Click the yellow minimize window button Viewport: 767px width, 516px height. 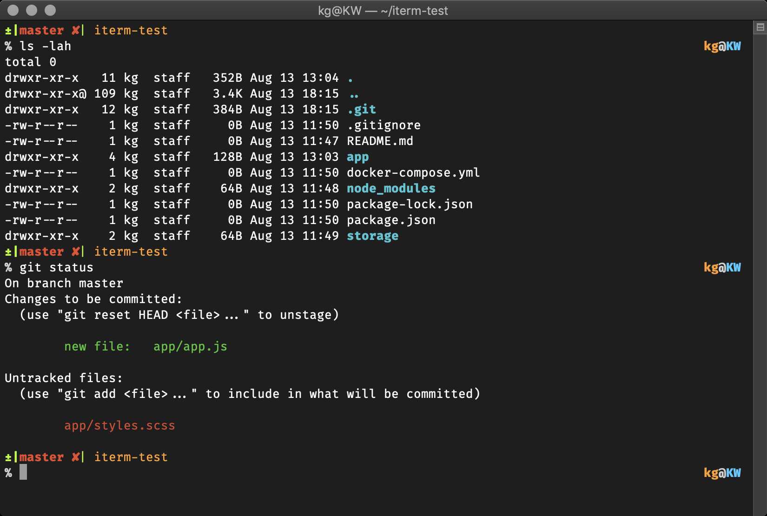pyautogui.click(x=32, y=10)
